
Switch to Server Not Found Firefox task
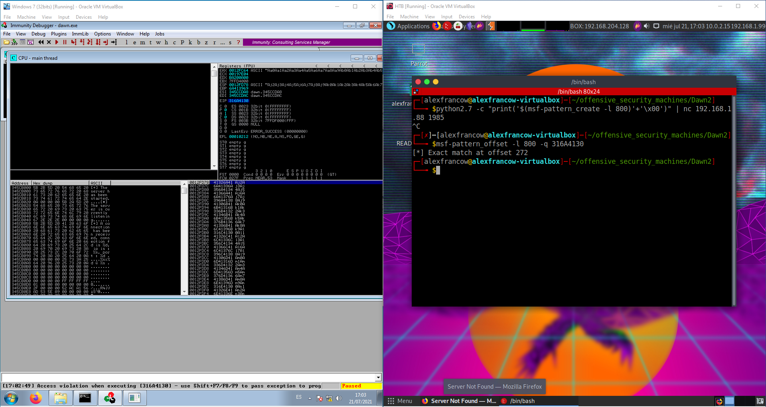coord(459,401)
